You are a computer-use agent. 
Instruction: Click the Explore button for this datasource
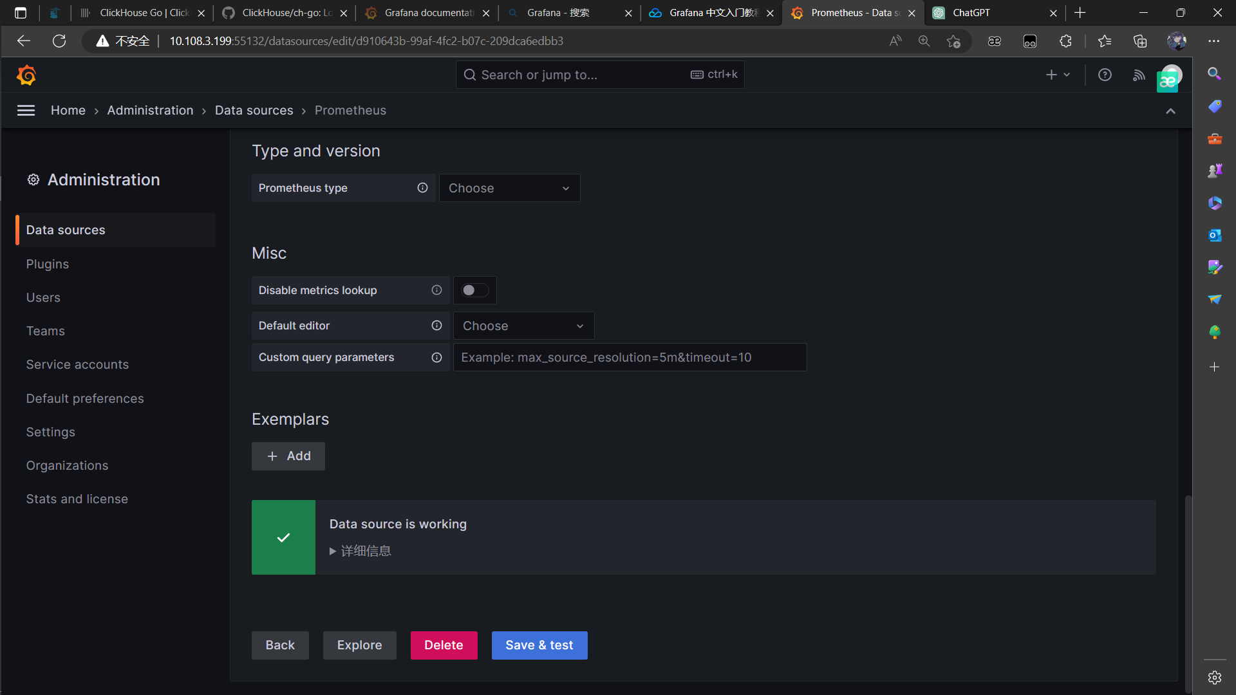359,645
